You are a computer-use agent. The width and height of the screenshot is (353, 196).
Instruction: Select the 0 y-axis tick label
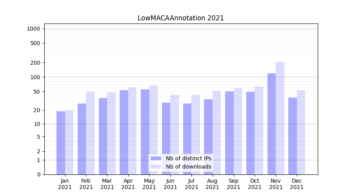[x=38, y=174]
